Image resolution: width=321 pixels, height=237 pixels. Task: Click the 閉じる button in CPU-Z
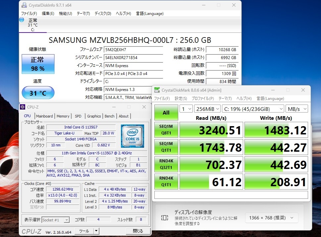(x=138, y=231)
